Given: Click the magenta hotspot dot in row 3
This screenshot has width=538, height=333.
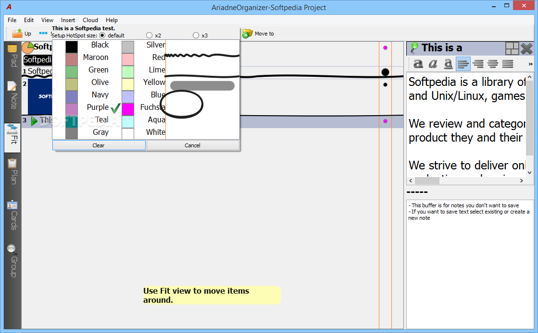Looking at the screenshot, I should point(385,121).
